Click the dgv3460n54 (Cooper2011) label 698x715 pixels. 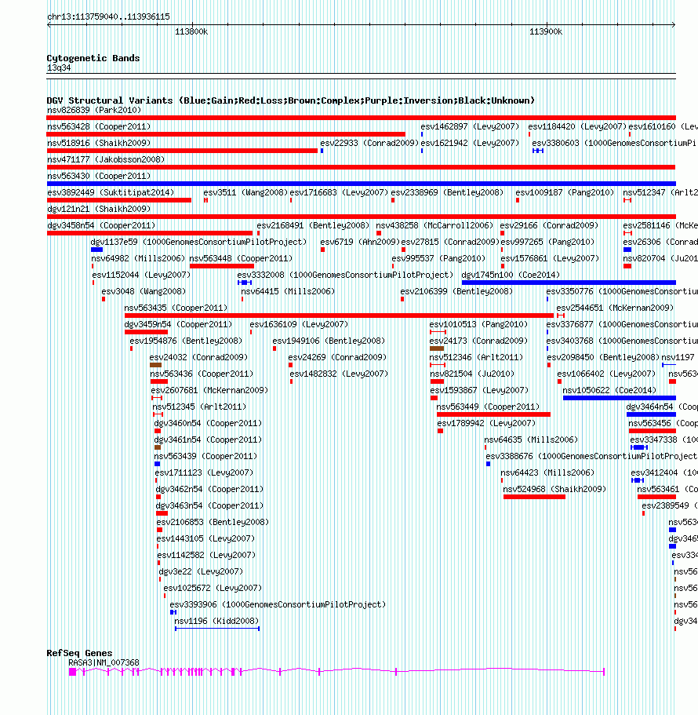click(208, 423)
